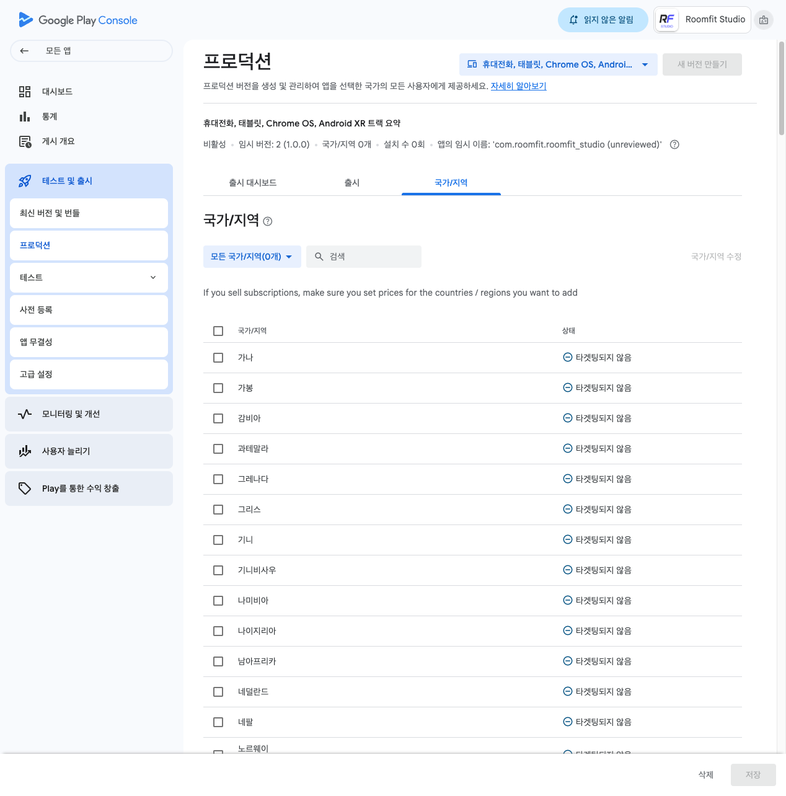The width and height of the screenshot is (786, 796).
Task: Click the Play를 통한 수익 창출 tag icon
Action: coord(25,489)
